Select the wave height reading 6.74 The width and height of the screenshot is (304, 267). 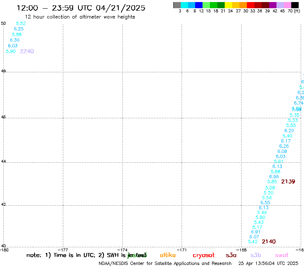(x=299, y=103)
